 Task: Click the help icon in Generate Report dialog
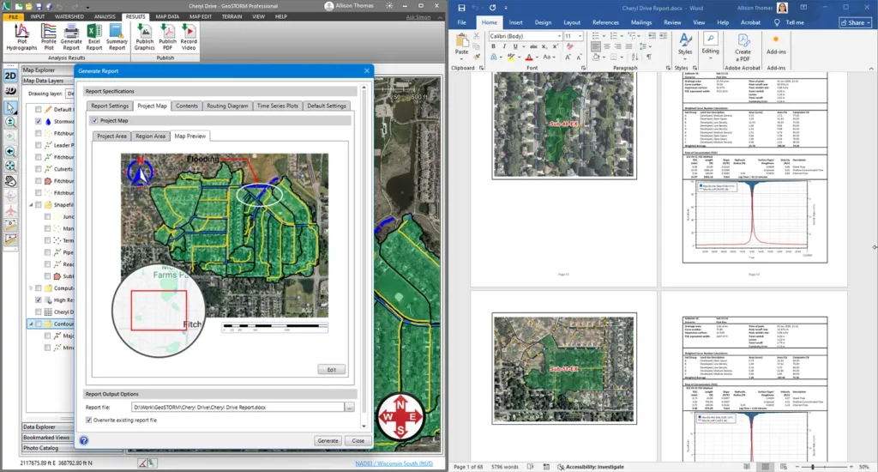pos(83,440)
